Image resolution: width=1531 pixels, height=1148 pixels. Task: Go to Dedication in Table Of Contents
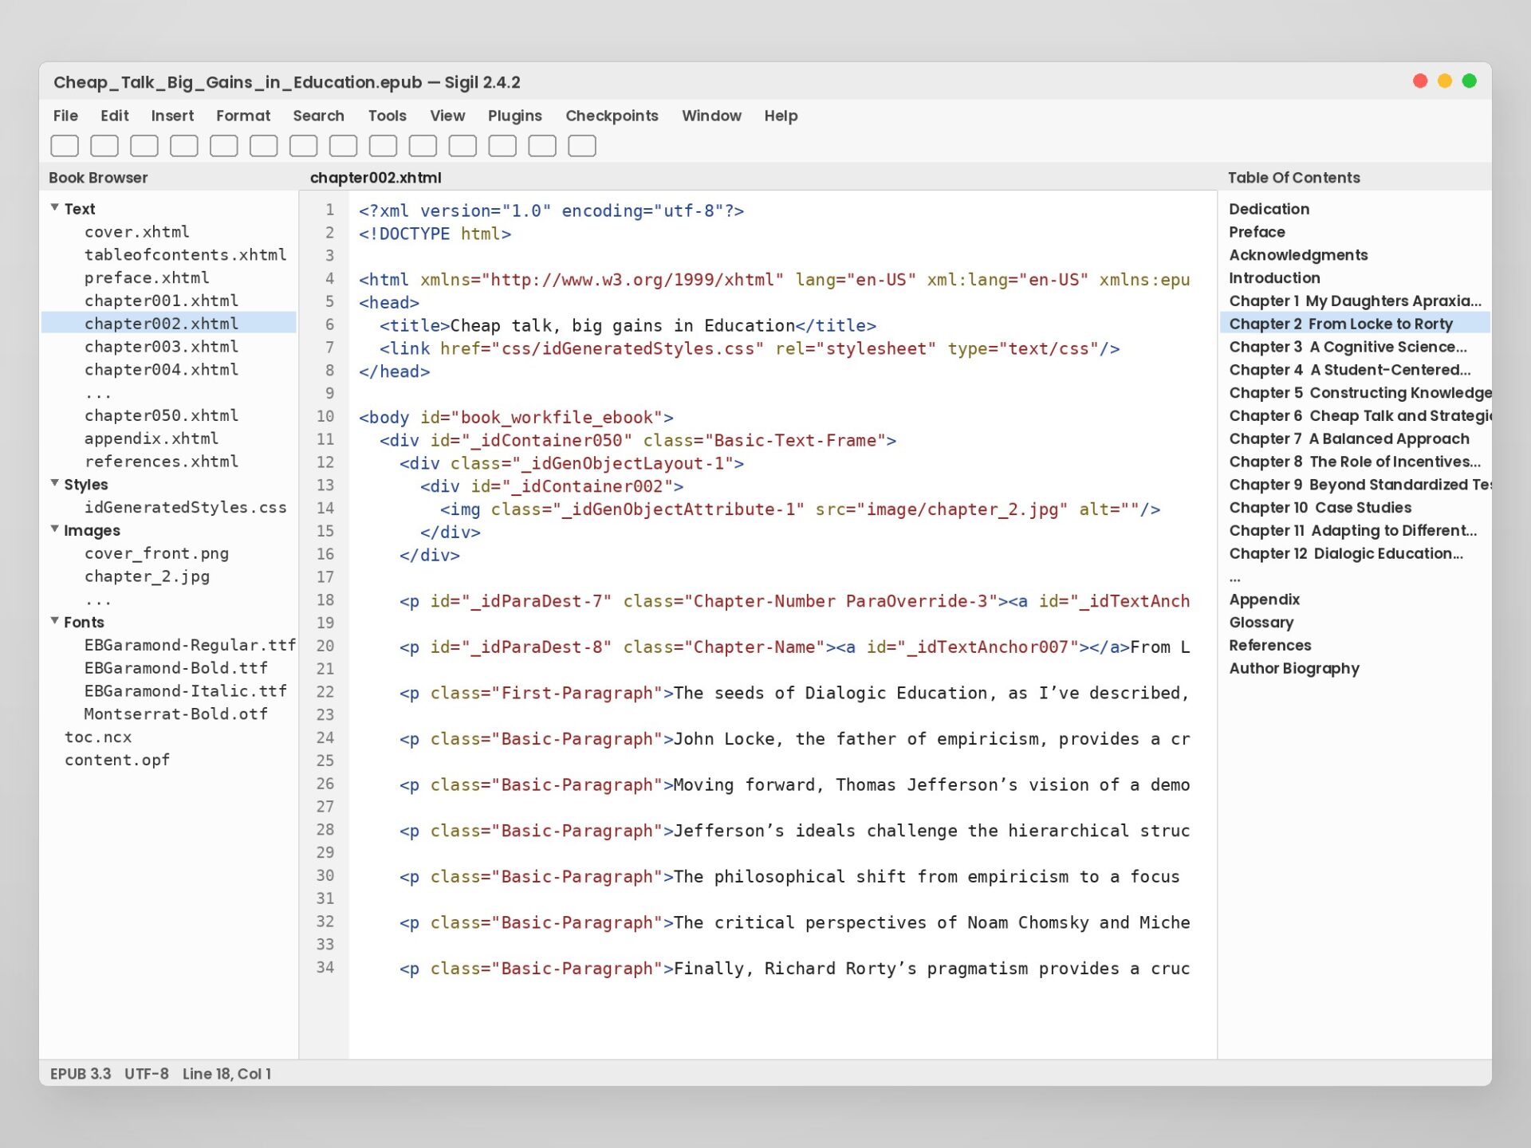click(x=1269, y=209)
